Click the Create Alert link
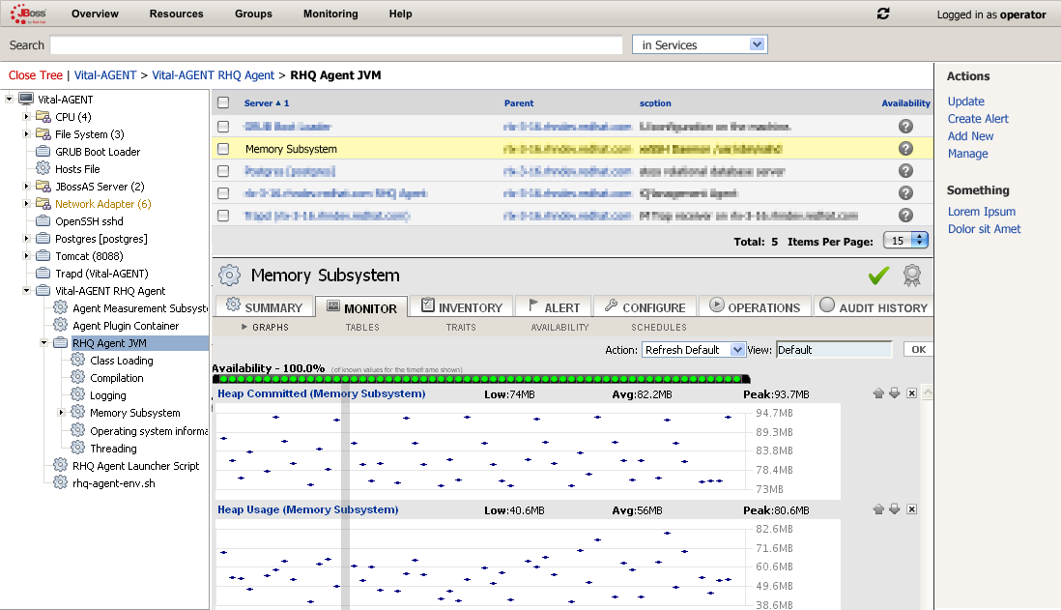Image resolution: width=1061 pixels, height=610 pixels. coord(978,119)
